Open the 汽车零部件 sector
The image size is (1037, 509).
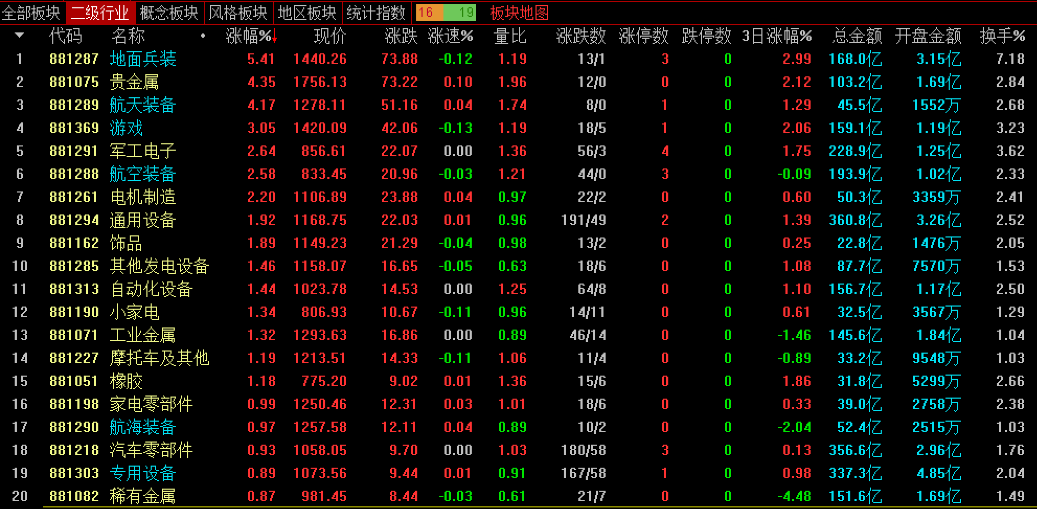(x=151, y=450)
